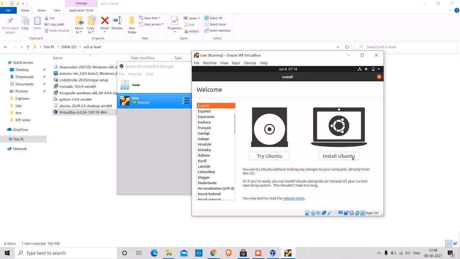Select Español in the language list

point(204,111)
